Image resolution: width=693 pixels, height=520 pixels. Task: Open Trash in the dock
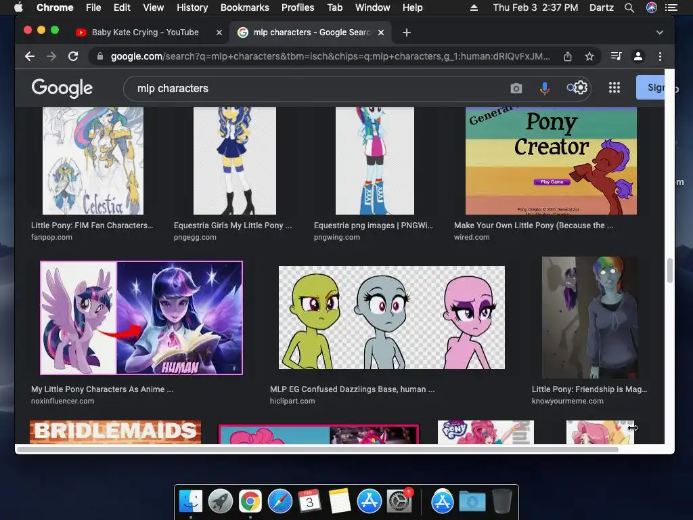click(501, 501)
